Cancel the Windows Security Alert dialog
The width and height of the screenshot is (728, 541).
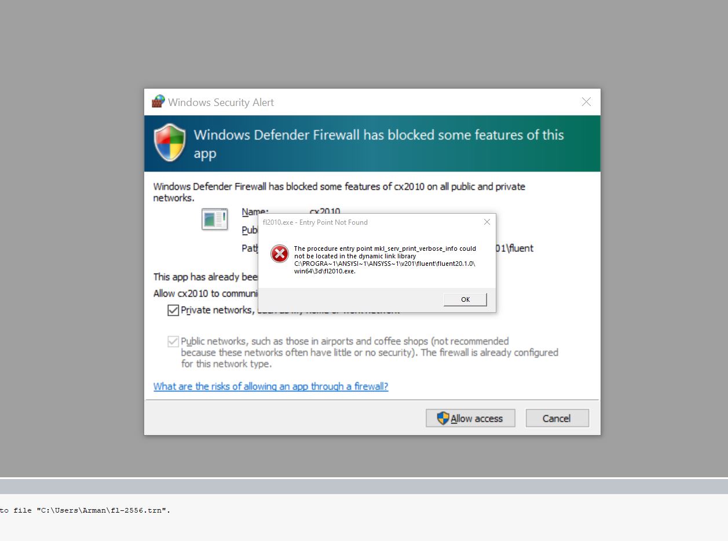(x=557, y=418)
